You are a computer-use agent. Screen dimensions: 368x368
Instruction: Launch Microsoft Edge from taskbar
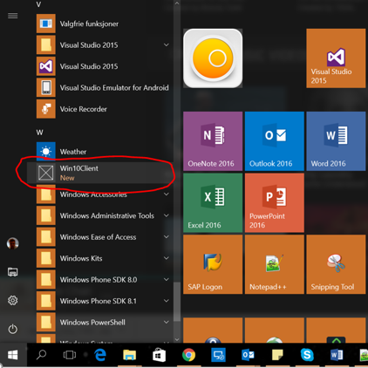click(100, 355)
